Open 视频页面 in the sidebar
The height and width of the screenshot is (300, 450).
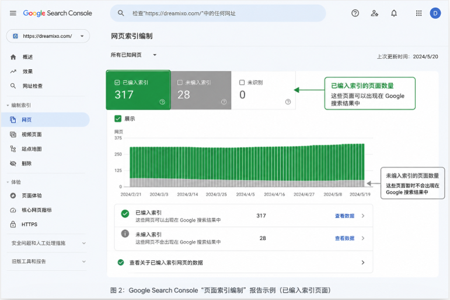32,135
